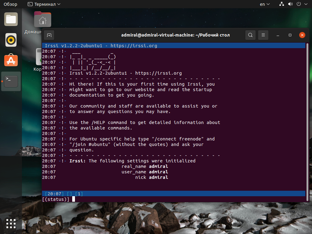Launch Rhythmbox from the dock
The height and width of the screenshot is (234, 312).
pyautogui.click(x=11, y=40)
